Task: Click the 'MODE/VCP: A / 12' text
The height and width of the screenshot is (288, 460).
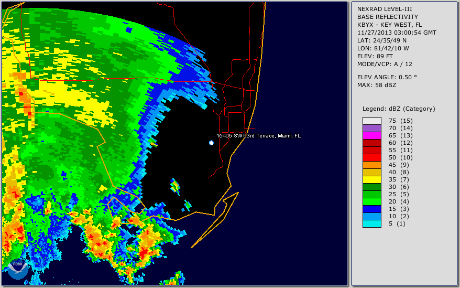Action: tap(385, 64)
